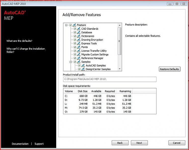Toggle the Dictionaries checkbox
189x150 pixels.
(75, 36)
